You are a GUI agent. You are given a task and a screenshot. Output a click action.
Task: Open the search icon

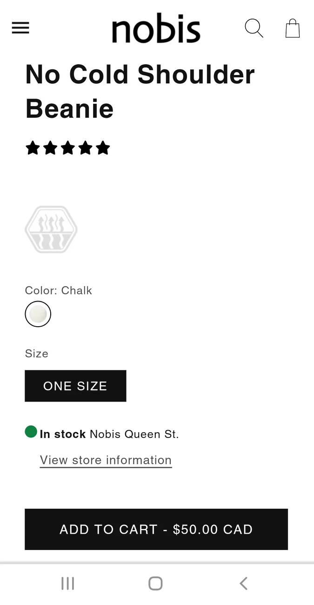pyautogui.click(x=254, y=28)
